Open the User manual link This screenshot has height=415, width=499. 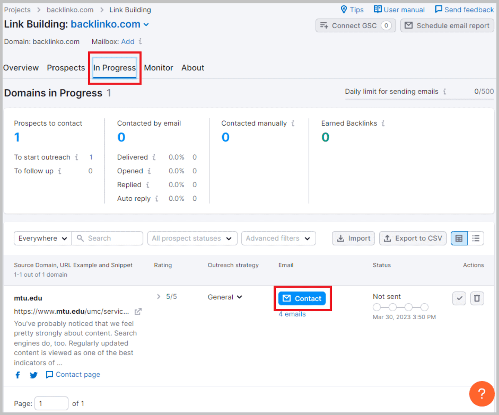point(399,10)
